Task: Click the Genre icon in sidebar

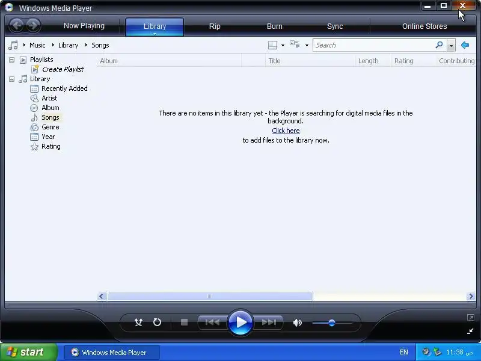Action: point(34,127)
